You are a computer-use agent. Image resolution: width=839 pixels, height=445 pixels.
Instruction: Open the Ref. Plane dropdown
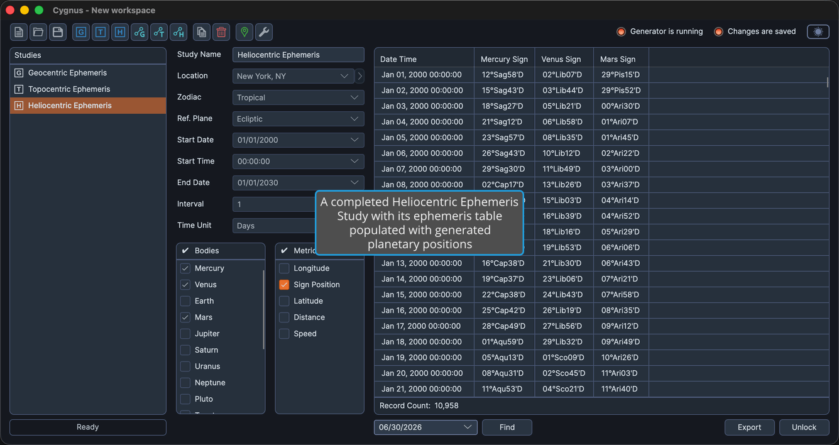pos(299,119)
